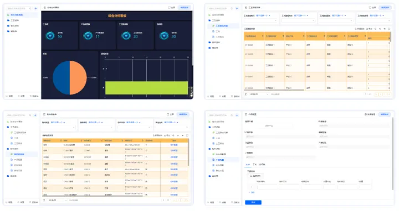Click the plus icon in link-column table window sidebar
The height and width of the screenshot is (211, 399).
35,115
